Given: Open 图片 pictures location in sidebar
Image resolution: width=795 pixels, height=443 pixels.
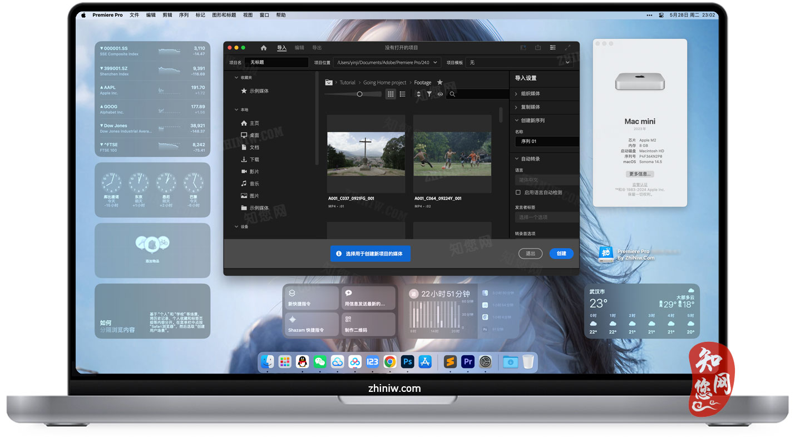Looking at the screenshot, I should click(x=250, y=196).
